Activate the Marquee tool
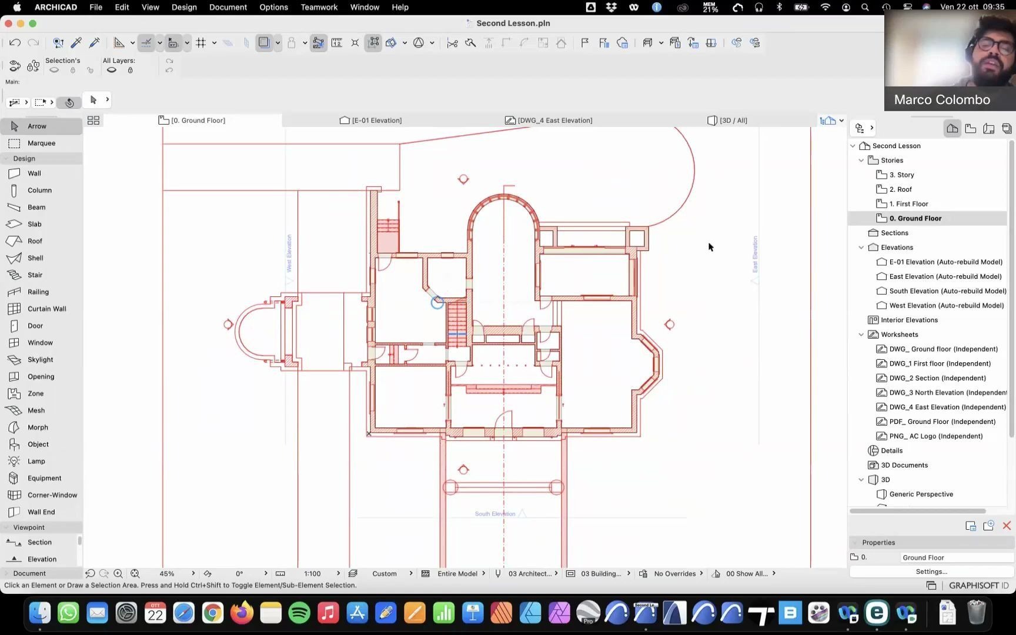The width and height of the screenshot is (1016, 635). (x=41, y=143)
